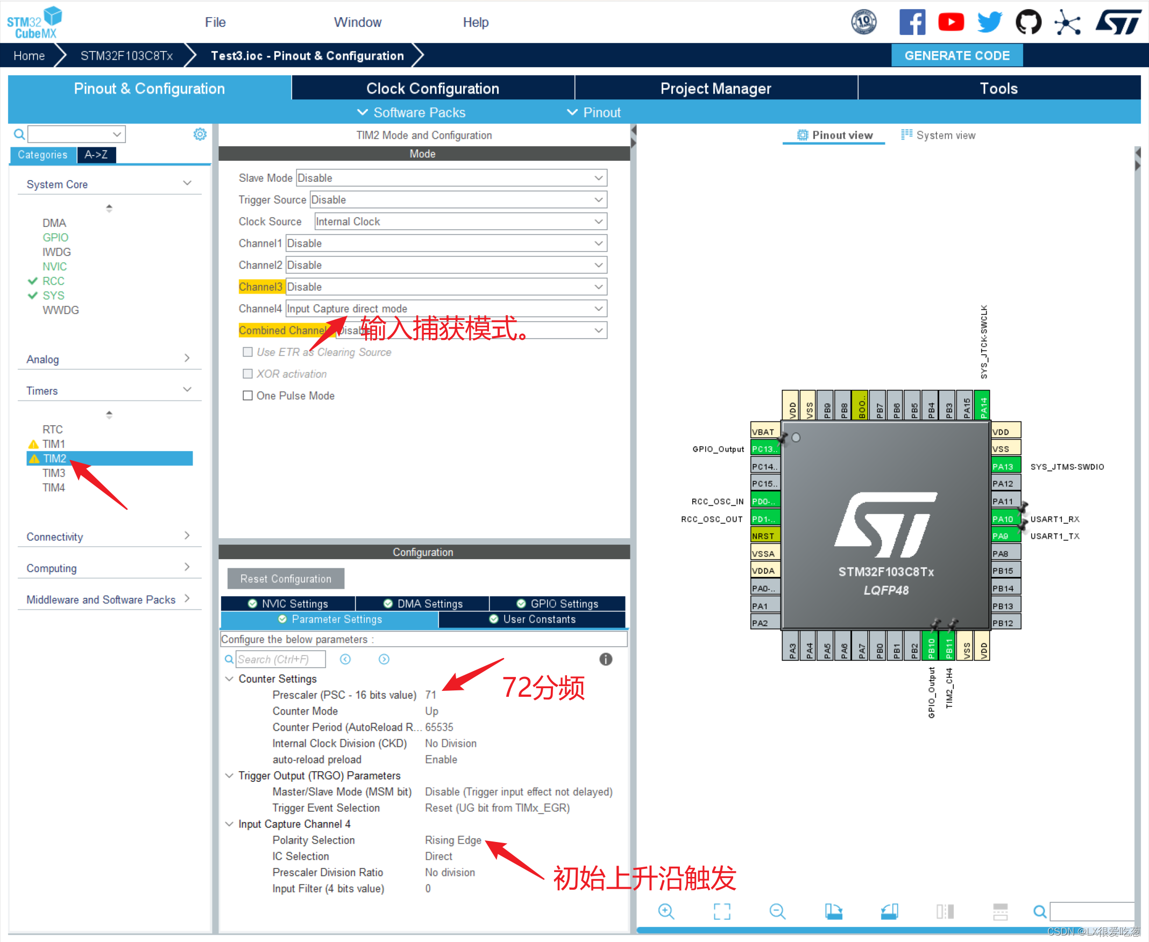The width and height of the screenshot is (1149, 942).
Task: Click the ST logo icon
Action: [x=1118, y=22]
